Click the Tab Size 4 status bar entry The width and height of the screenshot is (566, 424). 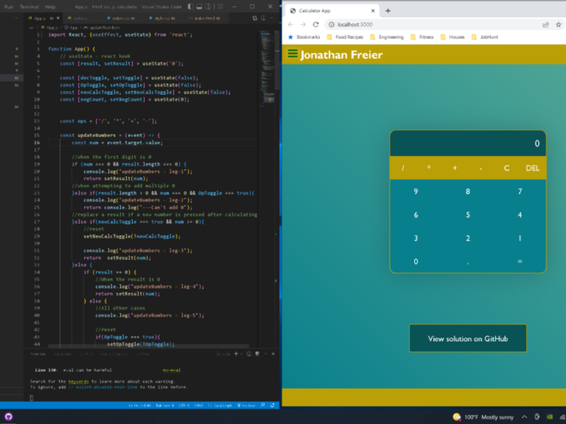pos(165,405)
